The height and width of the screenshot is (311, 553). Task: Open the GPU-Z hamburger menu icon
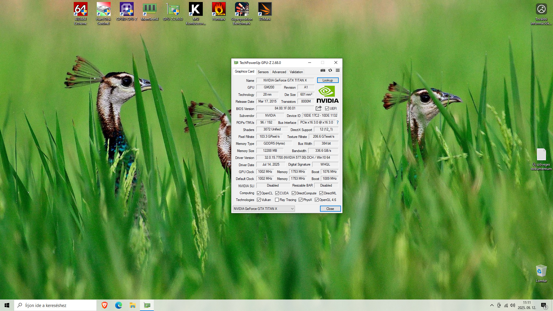click(x=338, y=70)
